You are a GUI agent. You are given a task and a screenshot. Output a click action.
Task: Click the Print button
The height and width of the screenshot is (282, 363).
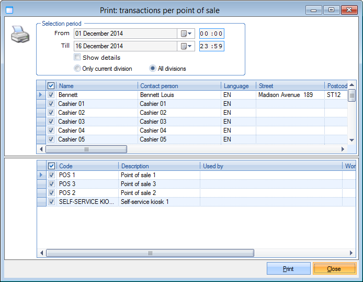288,269
